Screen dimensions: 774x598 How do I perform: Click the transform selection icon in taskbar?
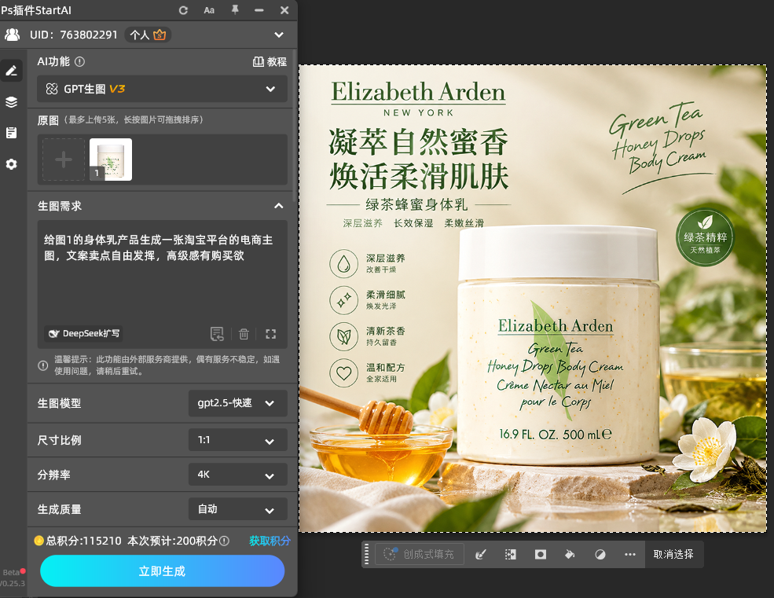(511, 555)
